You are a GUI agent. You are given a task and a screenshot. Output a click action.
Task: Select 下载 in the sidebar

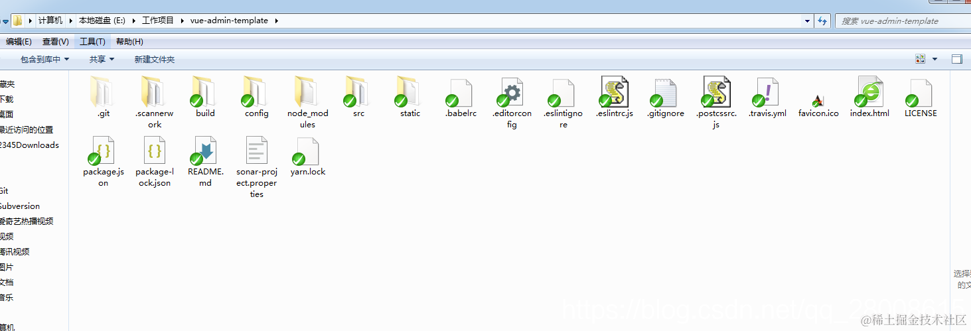tap(7, 99)
